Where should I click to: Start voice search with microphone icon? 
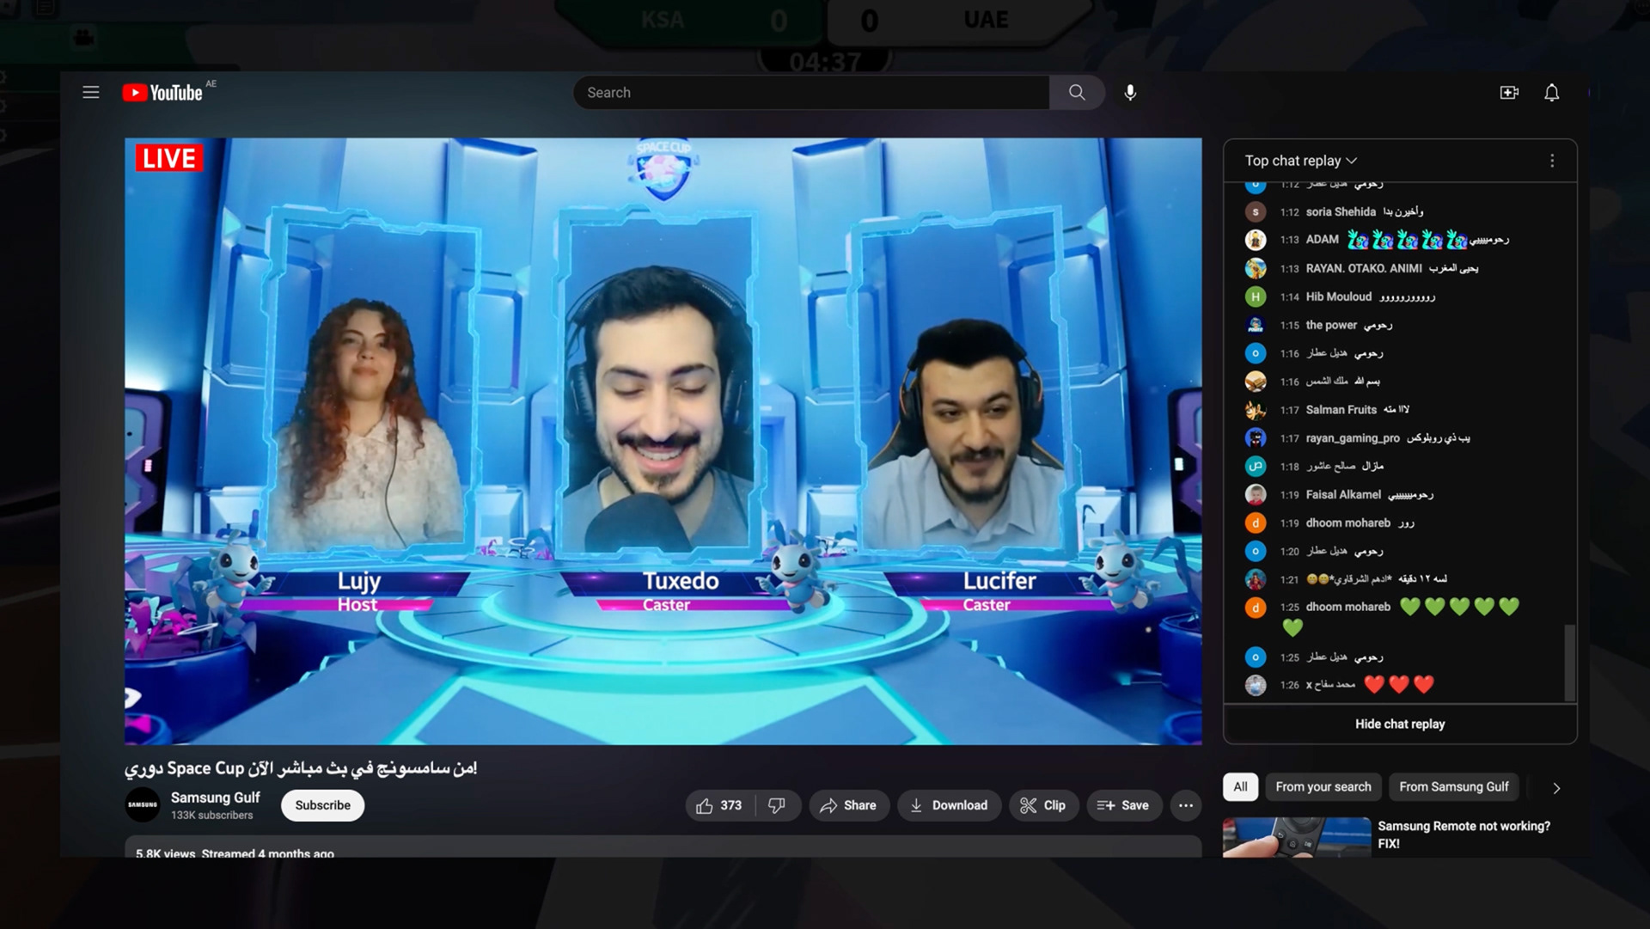[x=1130, y=93]
